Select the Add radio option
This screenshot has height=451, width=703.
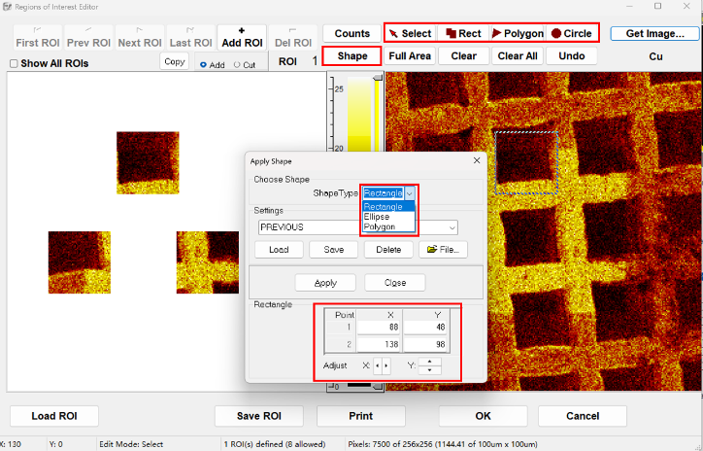coord(203,65)
